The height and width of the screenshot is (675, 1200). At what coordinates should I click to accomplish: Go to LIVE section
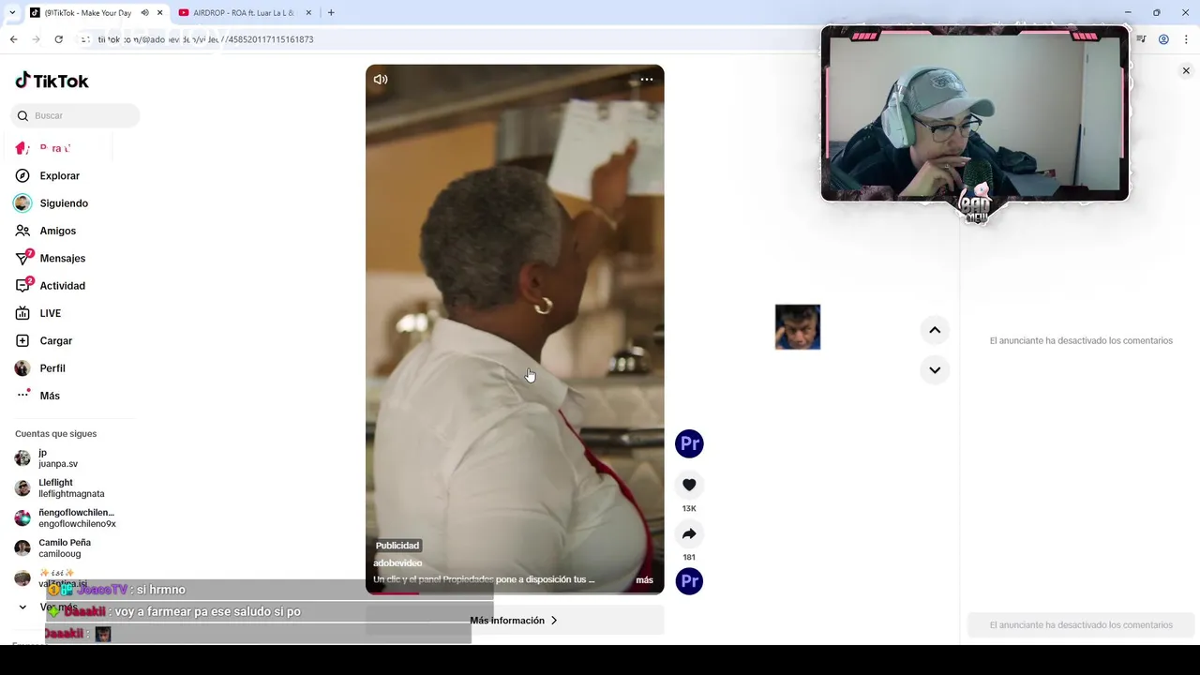click(x=51, y=313)
